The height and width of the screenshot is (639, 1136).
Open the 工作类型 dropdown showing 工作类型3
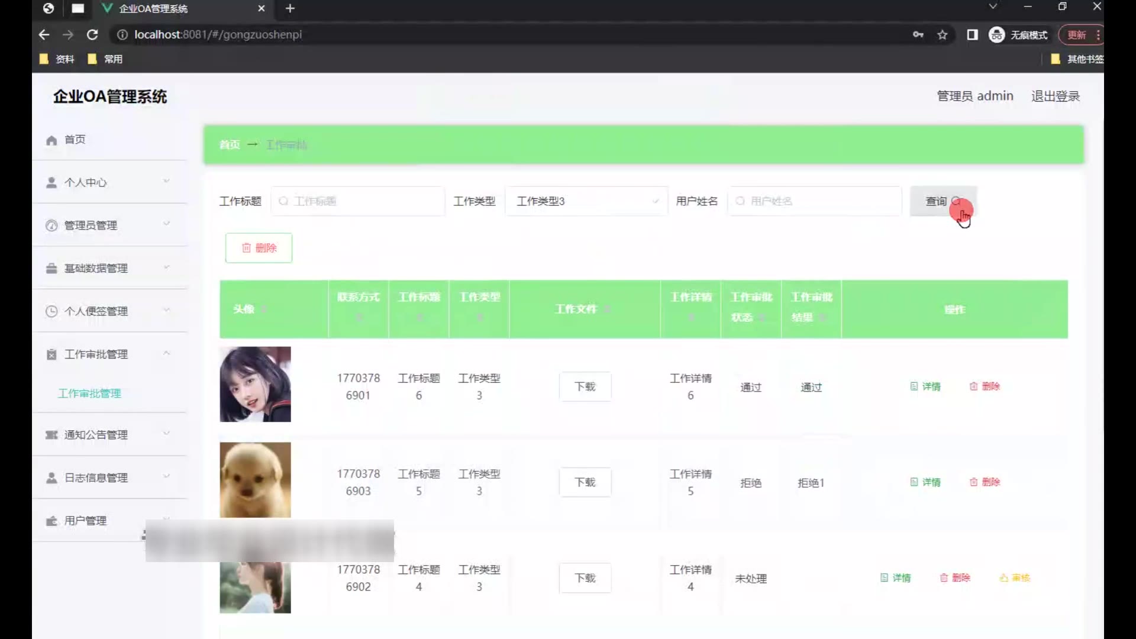click(x=586, y=201)
